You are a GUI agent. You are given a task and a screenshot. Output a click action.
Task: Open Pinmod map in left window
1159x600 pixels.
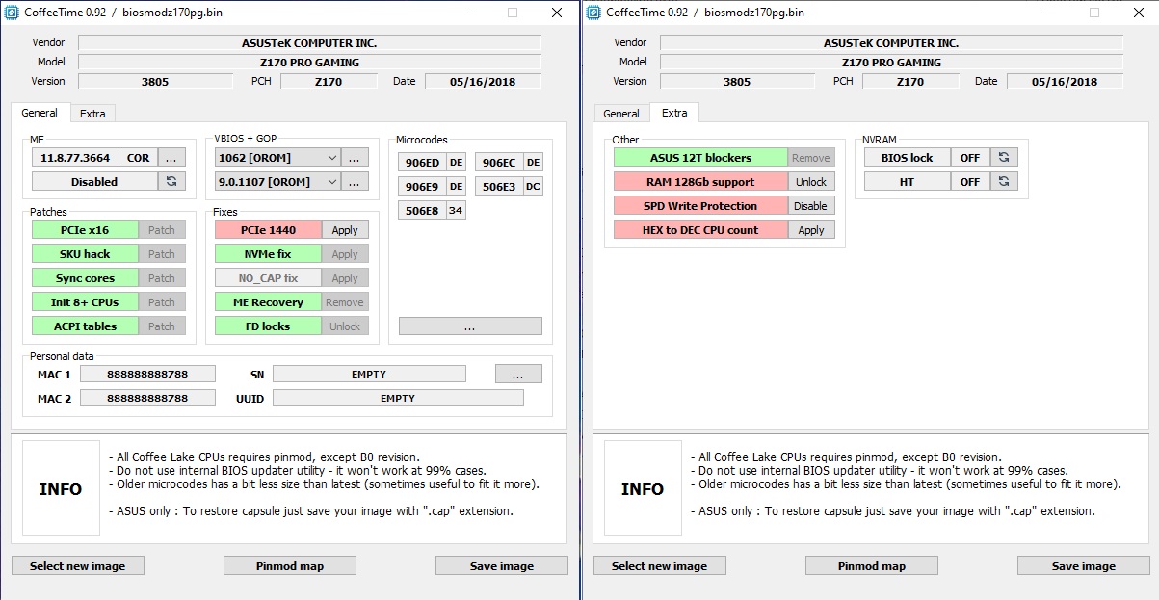point(290,566)
